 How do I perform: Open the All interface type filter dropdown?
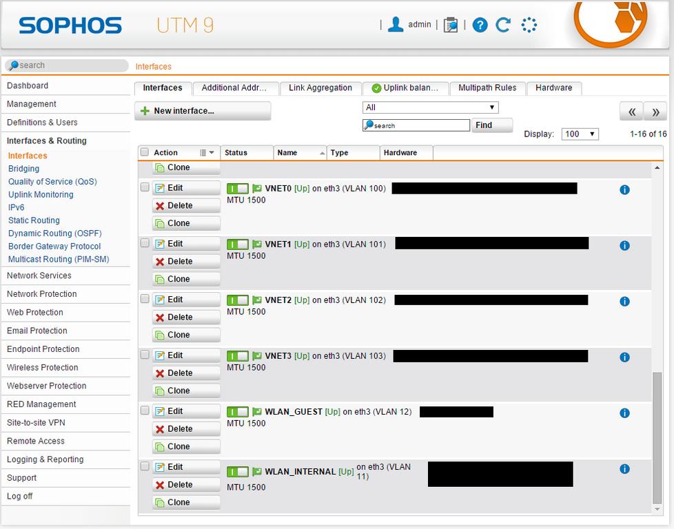430,107
